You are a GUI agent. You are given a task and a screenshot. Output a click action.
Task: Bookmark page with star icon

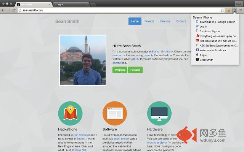click(222, 10)
